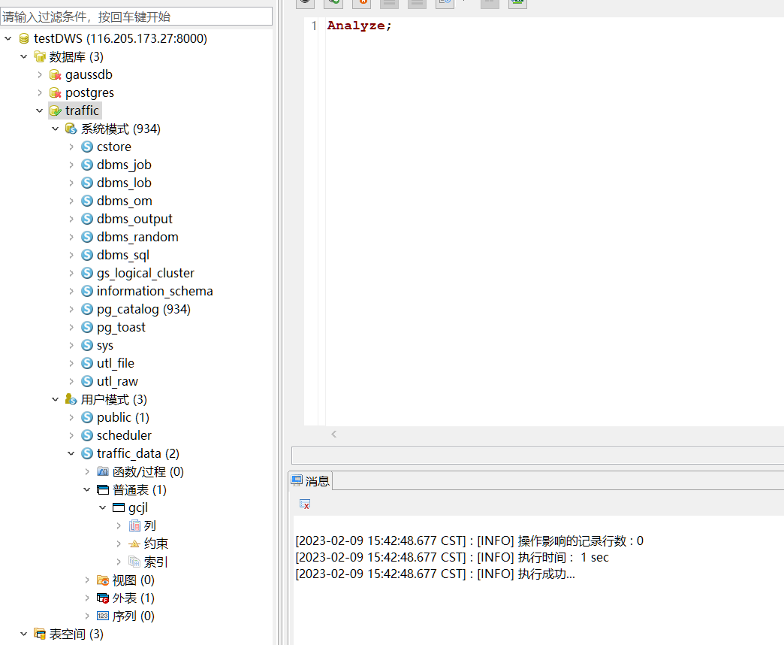The width and height of the screenshot is (784, 645).
Task: Click the 执行时间 : 1 sec message line
Action: (452, 558)
